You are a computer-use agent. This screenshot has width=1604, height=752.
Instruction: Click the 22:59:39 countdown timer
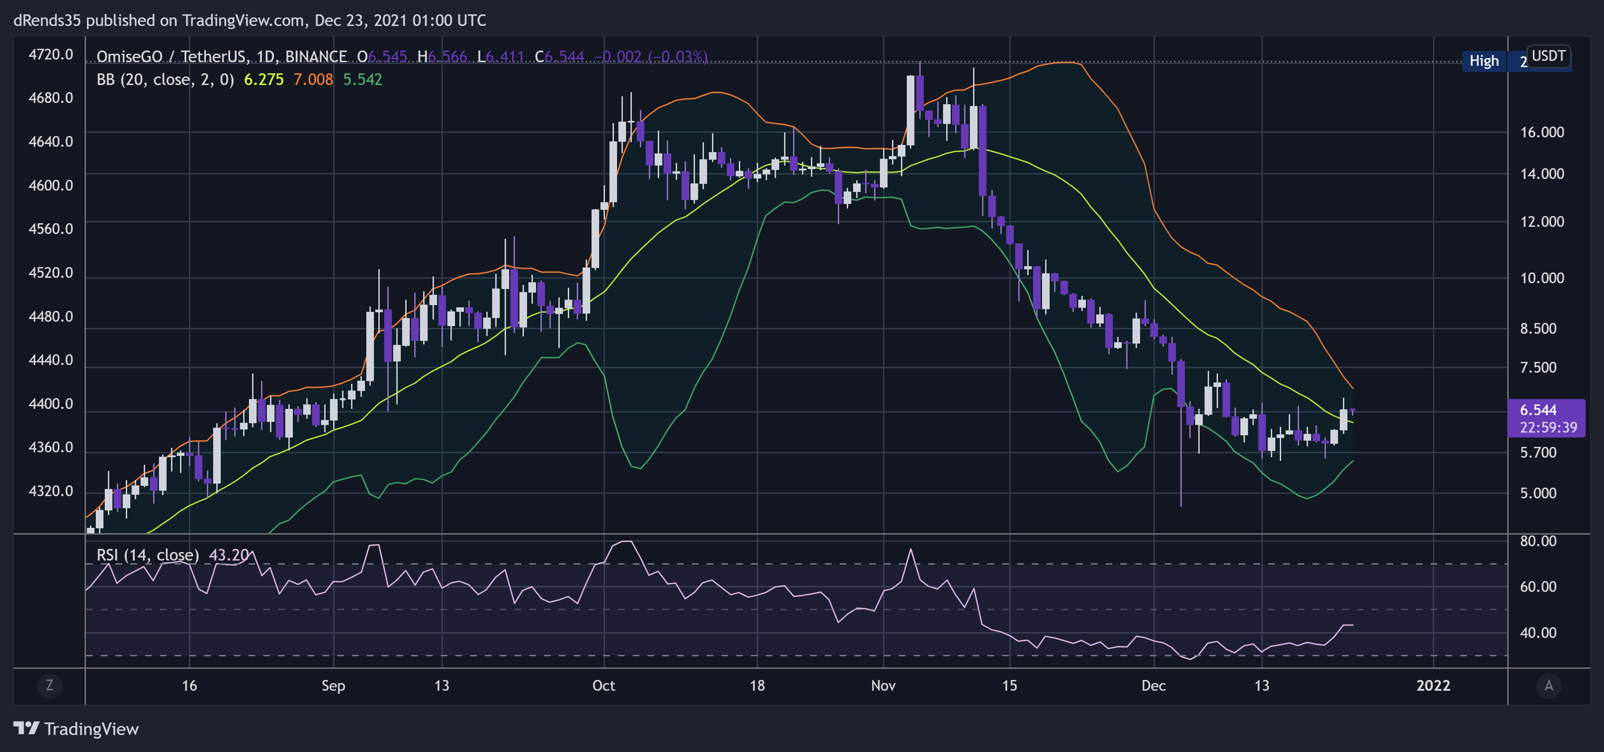[1548, 427]
